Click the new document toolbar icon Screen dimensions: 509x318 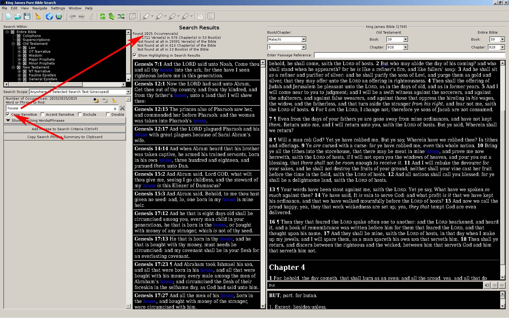point(8,16)
